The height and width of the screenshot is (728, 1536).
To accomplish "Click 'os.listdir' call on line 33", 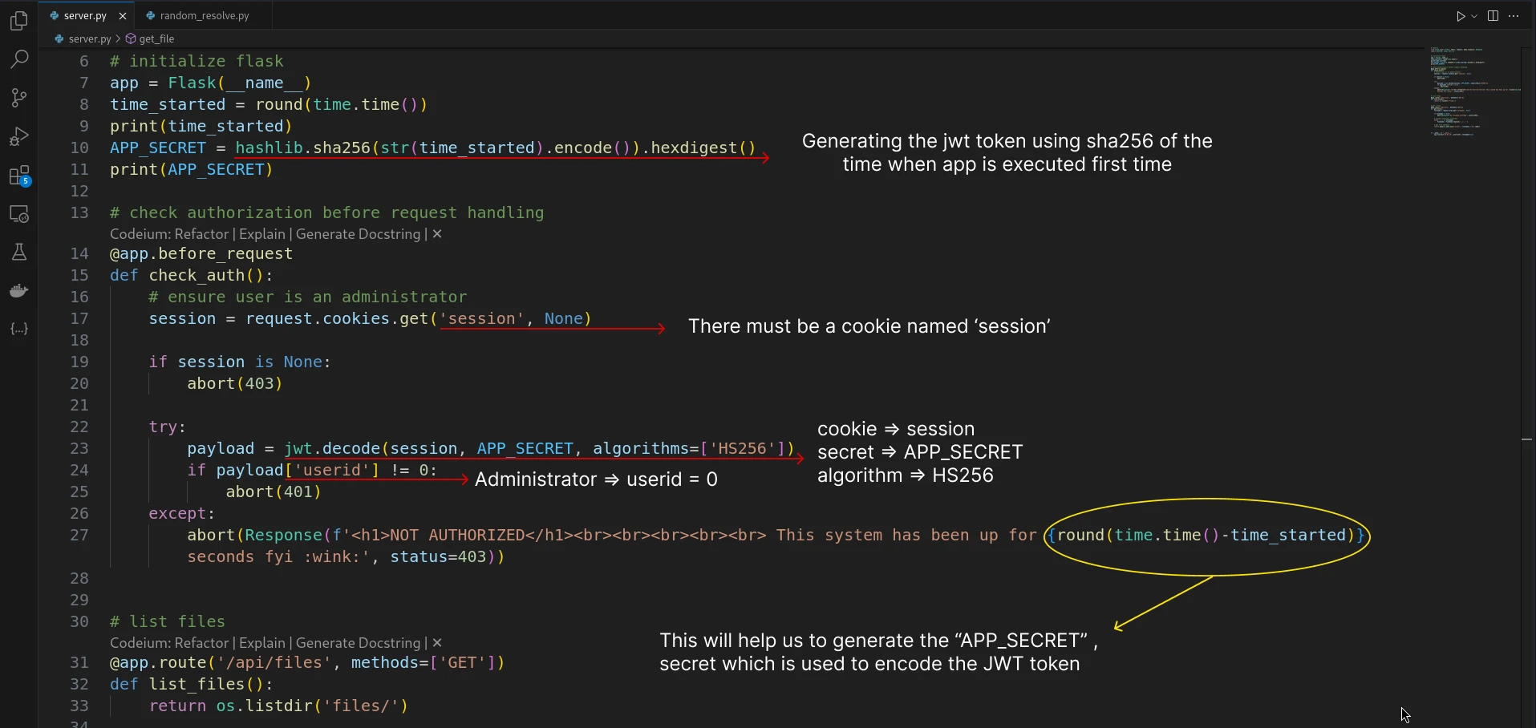I will (x=265, y=706).
